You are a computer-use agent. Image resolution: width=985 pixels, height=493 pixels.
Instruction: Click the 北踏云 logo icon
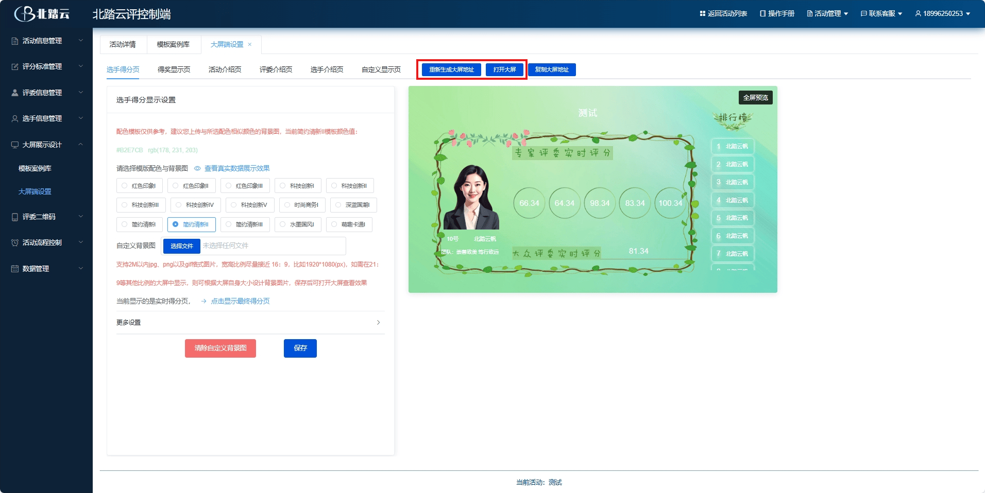tap(24, 14)
